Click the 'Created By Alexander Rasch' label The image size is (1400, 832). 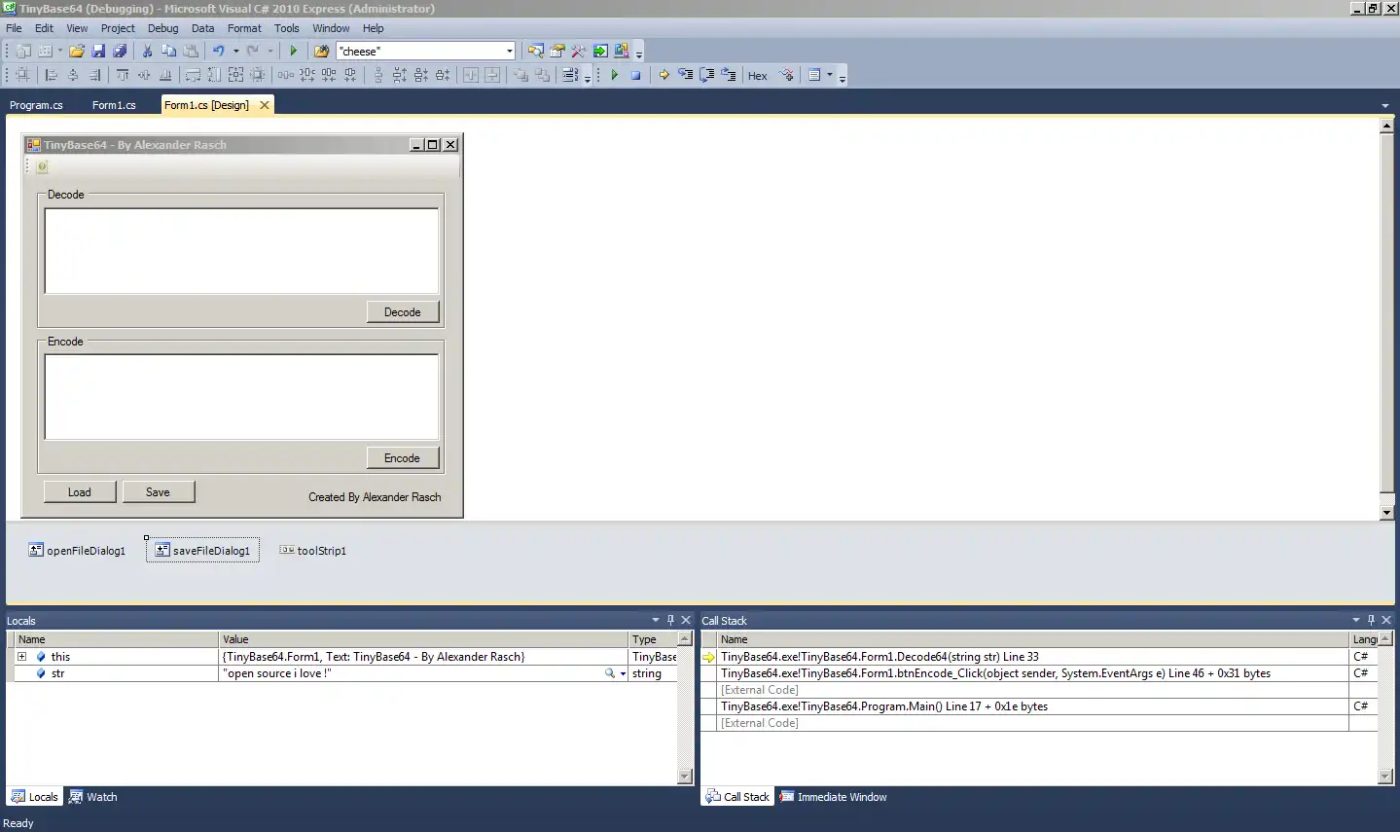(x=375, y=496)
